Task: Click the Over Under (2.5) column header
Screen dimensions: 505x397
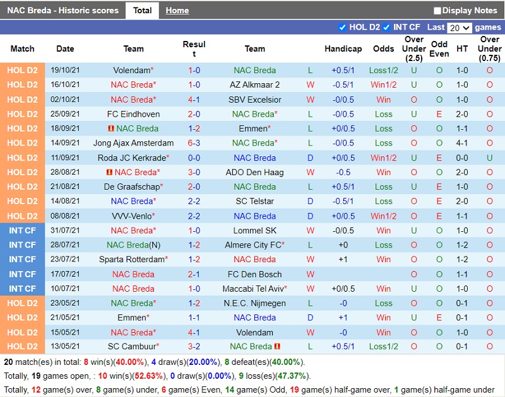Action: (x=414, y=49)
